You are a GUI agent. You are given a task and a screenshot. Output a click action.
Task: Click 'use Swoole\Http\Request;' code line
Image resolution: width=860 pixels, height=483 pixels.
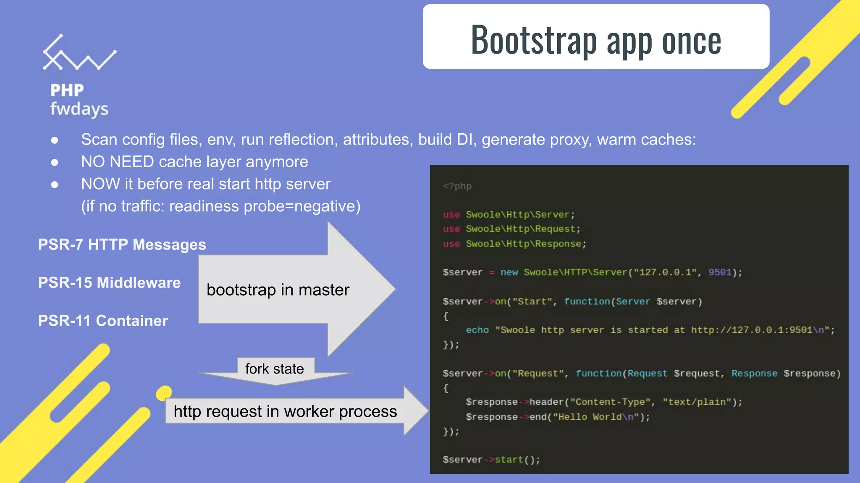click(x=511, y=229)
